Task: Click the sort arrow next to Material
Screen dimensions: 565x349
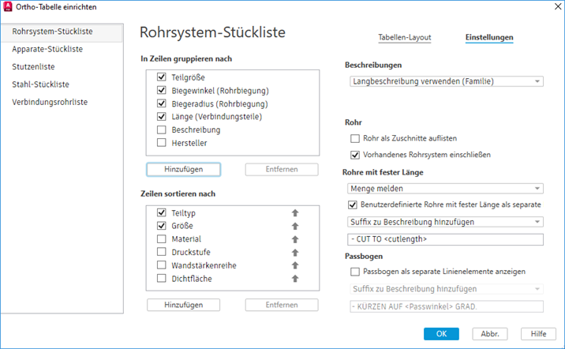Action: [x=295, y=239]
